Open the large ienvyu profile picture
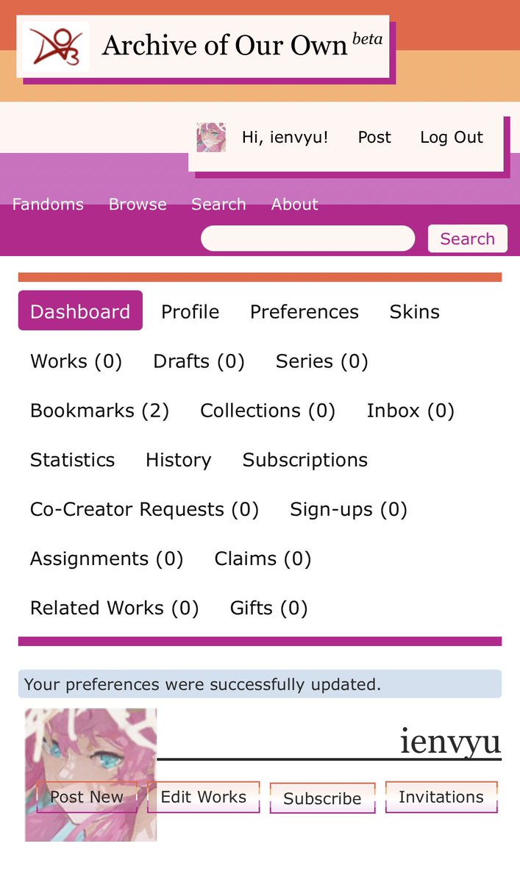Screen dimensions: 520x883 [90, 775]
